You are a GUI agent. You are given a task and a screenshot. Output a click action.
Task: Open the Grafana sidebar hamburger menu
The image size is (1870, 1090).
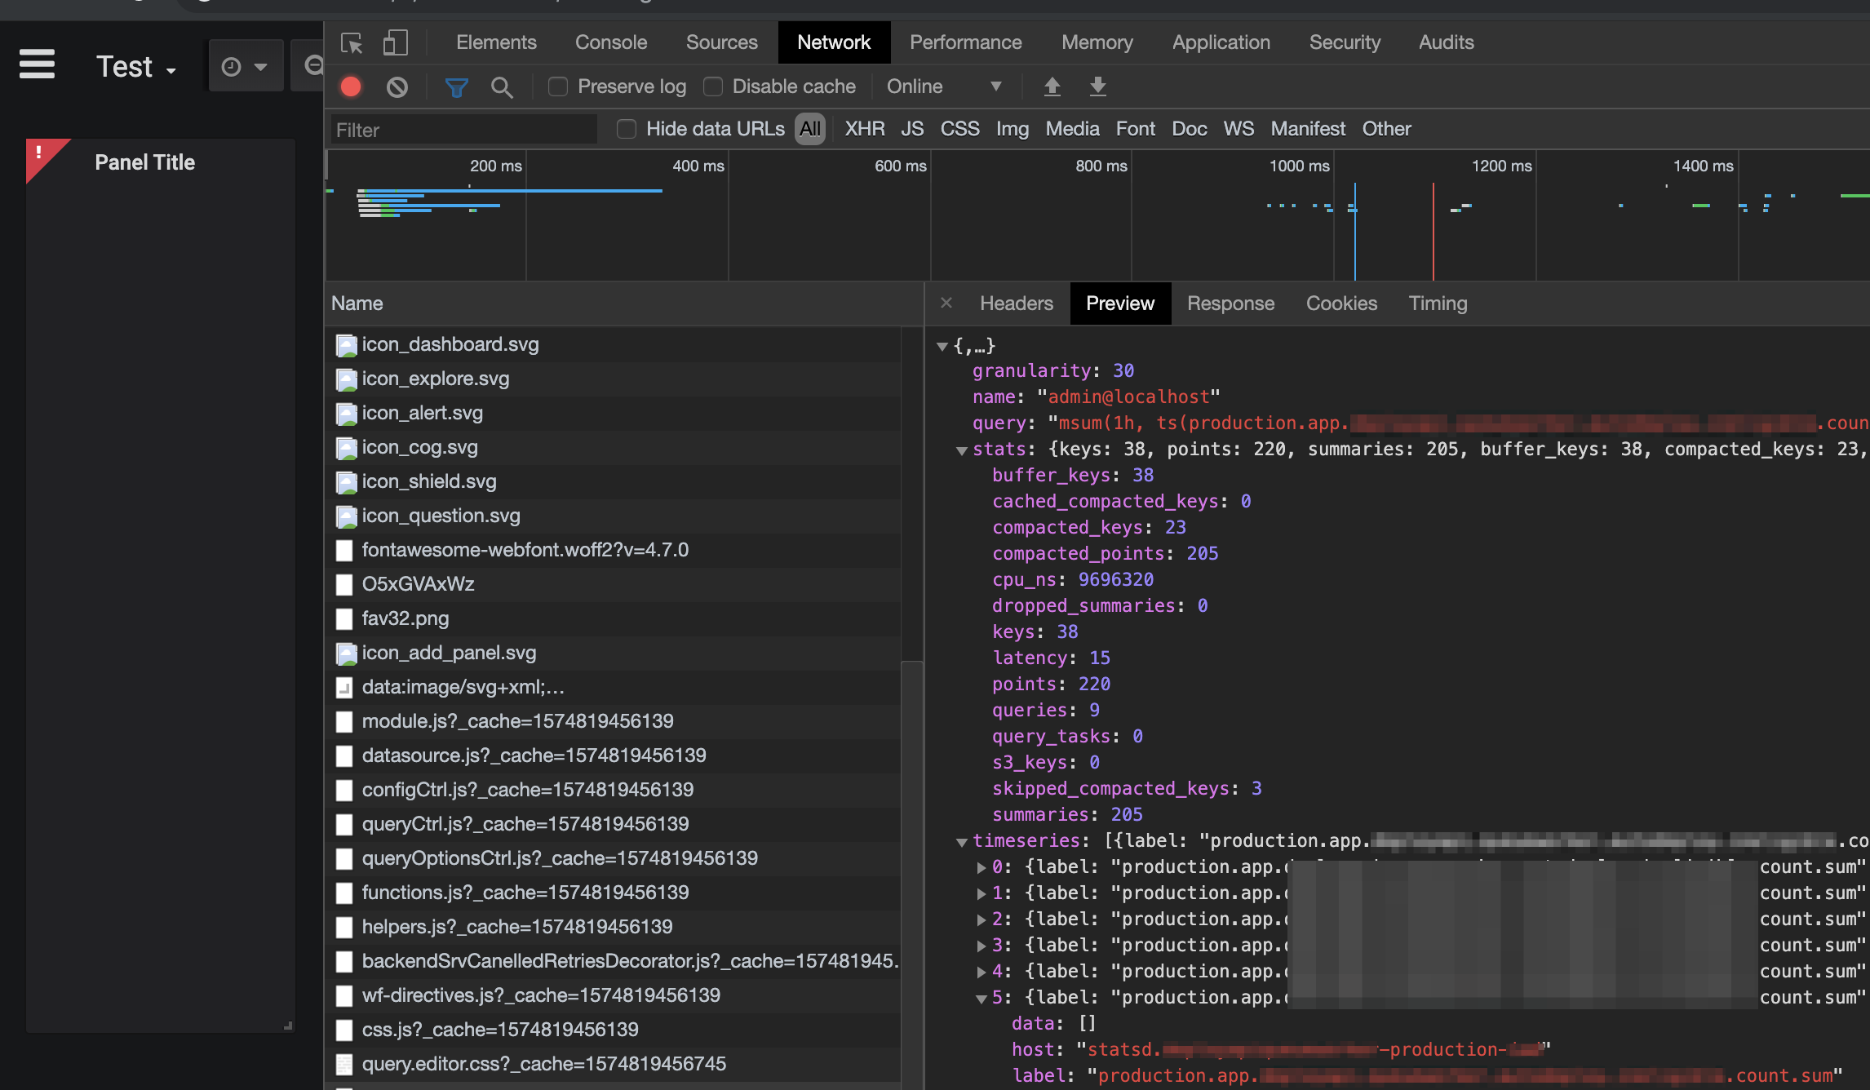pyautogui.click(x=37, y=64)
